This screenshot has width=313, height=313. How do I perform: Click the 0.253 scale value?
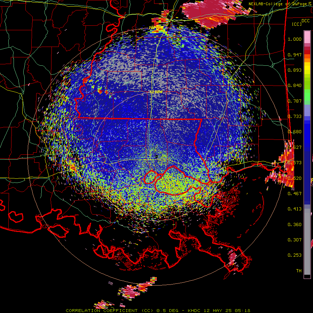pos(295,255)
